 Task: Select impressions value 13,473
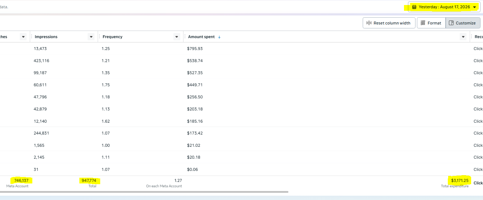[40, 49]
